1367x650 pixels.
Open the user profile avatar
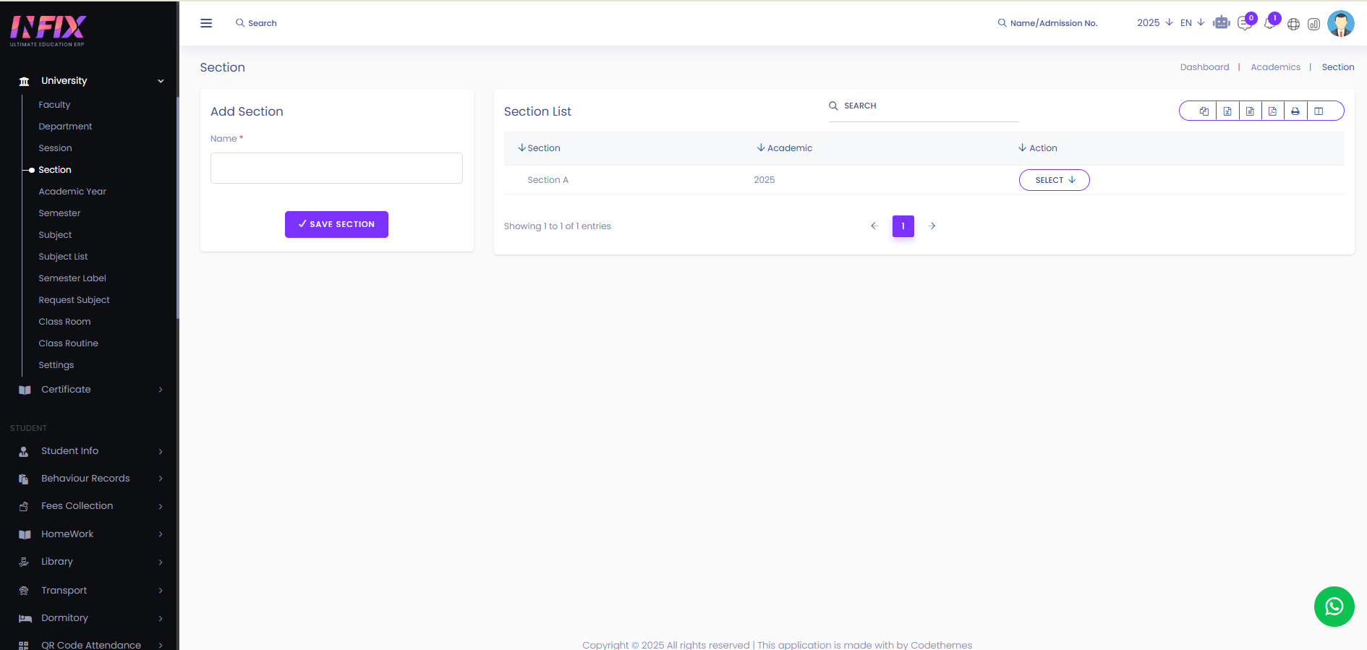(1341, 23)
